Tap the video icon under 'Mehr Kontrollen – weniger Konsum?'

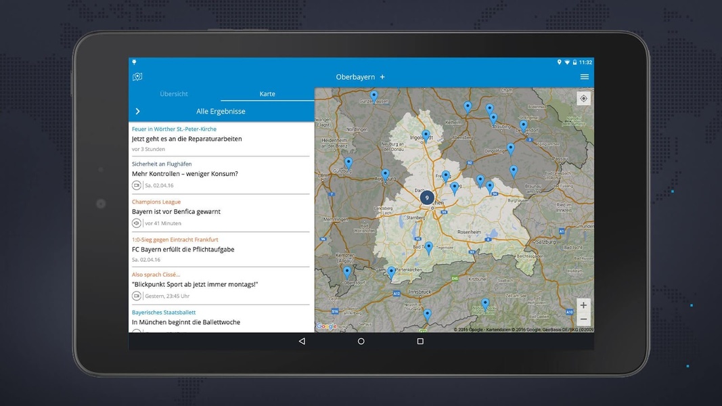pyautogui.click(x=136, y=185)
